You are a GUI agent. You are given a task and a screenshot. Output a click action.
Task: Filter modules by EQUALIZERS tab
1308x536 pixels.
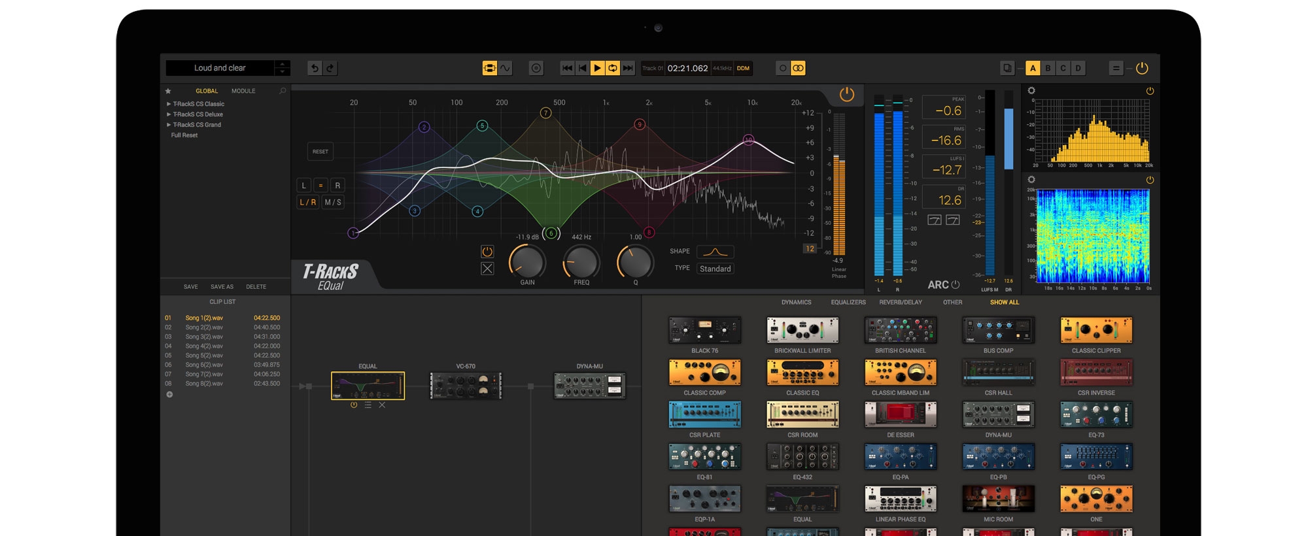pyautogui.click(x=848, y=303)
